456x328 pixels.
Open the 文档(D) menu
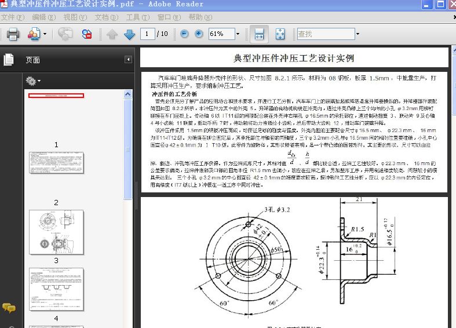pos(107,17)
